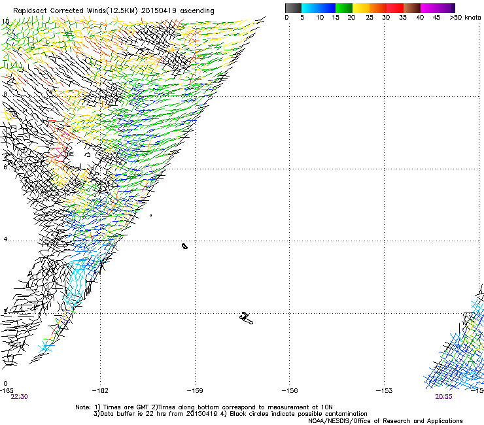
Task: Click the latitude label '4'
Action: coord(5,239)
